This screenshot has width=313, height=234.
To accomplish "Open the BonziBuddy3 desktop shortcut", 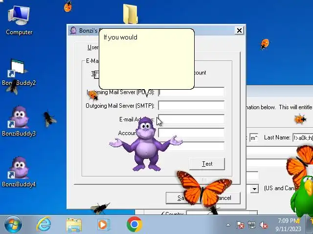I will [19, 121].
